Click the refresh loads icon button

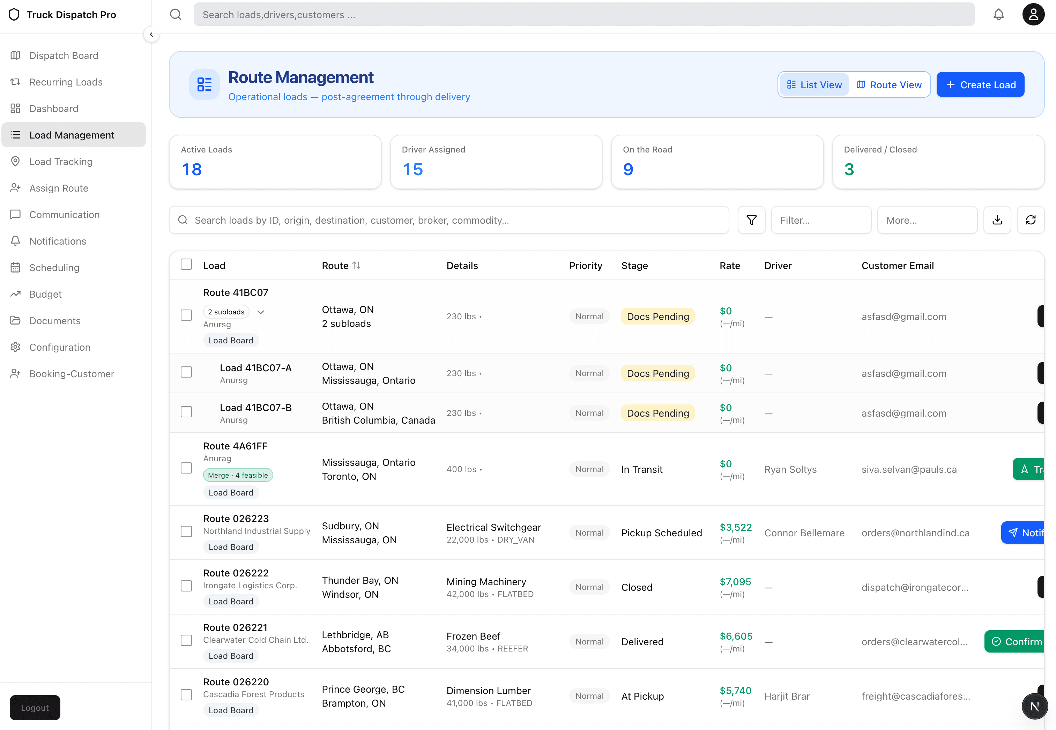pos(1031,220)
